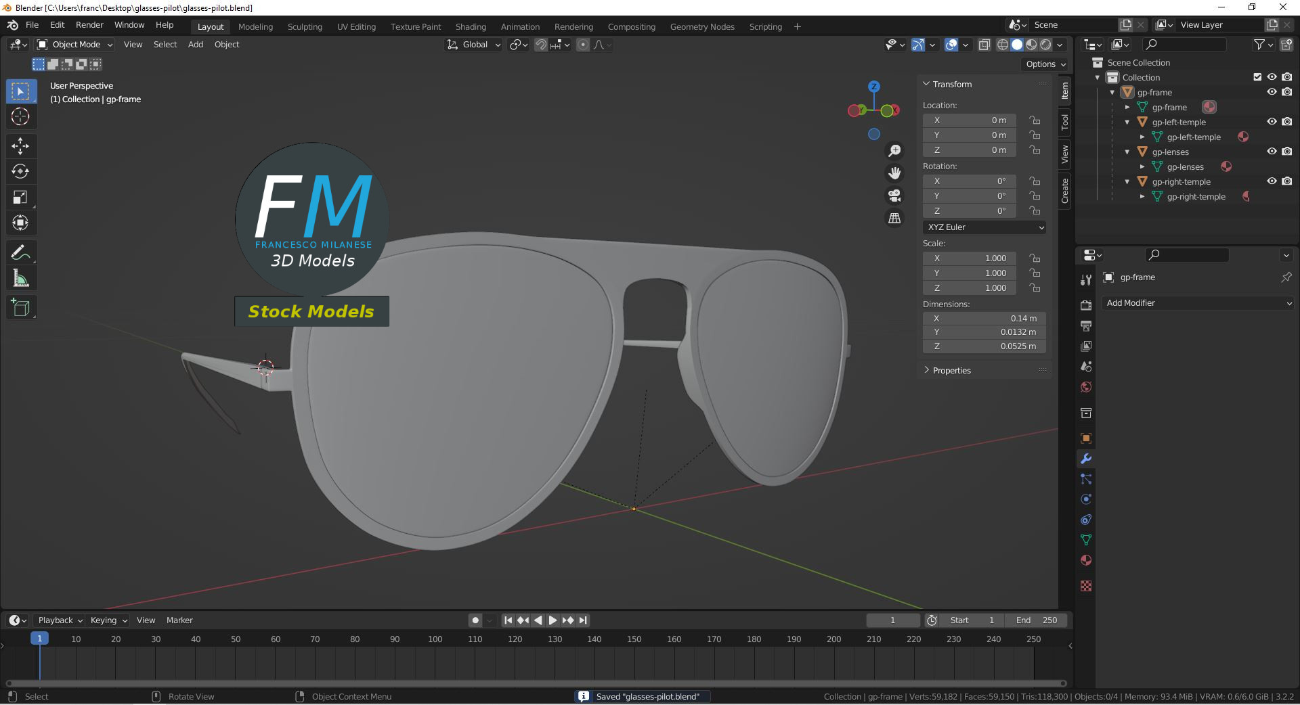Click frame 100 on timeline ruler
This screenshot has height=705, width=1300.
(x=435, y=639)
